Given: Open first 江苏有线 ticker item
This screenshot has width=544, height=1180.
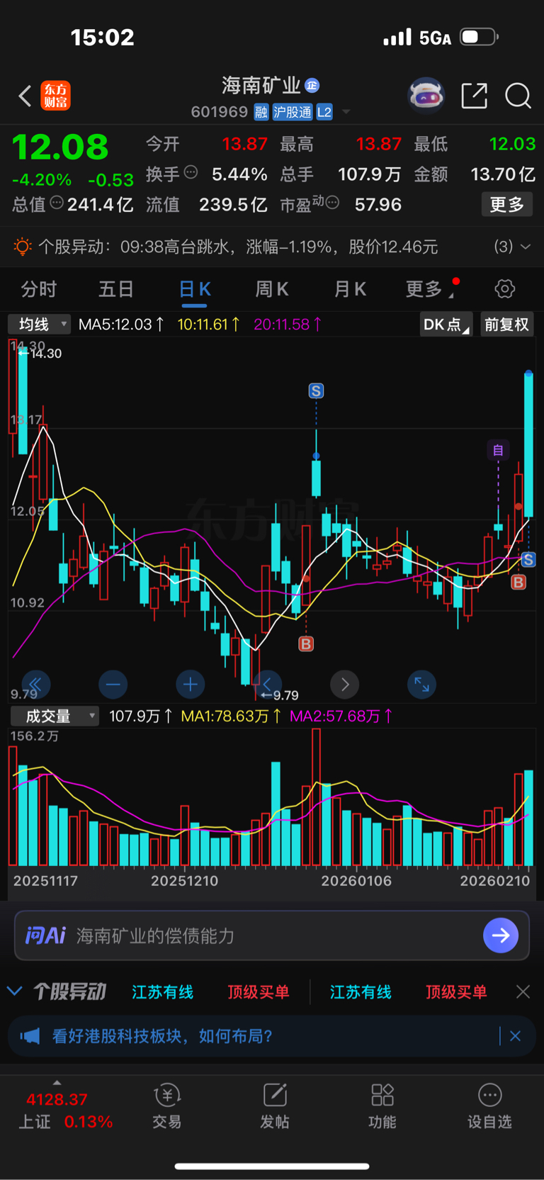Looking at the screenshot, I should [x=162, y=991].
